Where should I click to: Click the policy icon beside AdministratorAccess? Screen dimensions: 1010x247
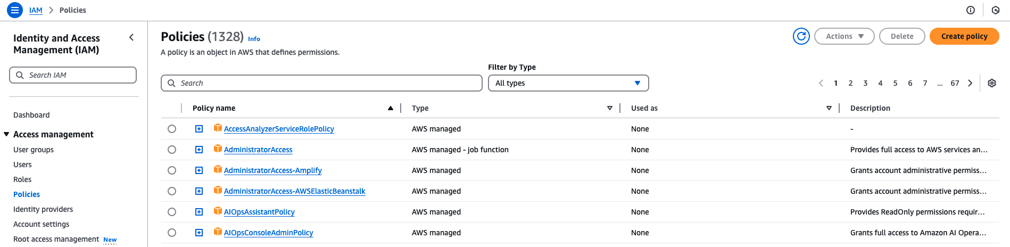tap(218, 149)
